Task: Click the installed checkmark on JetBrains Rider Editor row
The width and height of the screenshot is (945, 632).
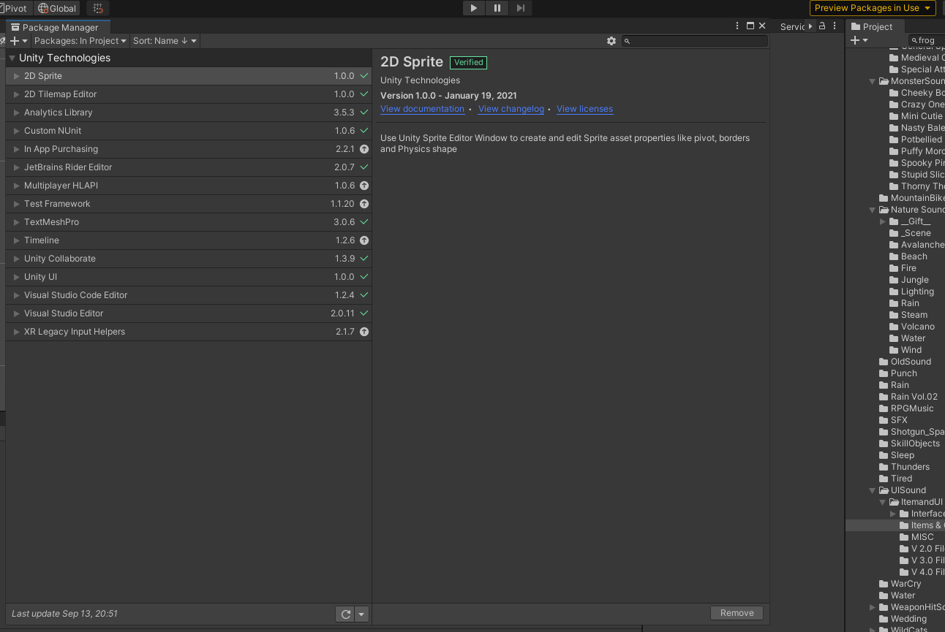Action: (364, 167)
